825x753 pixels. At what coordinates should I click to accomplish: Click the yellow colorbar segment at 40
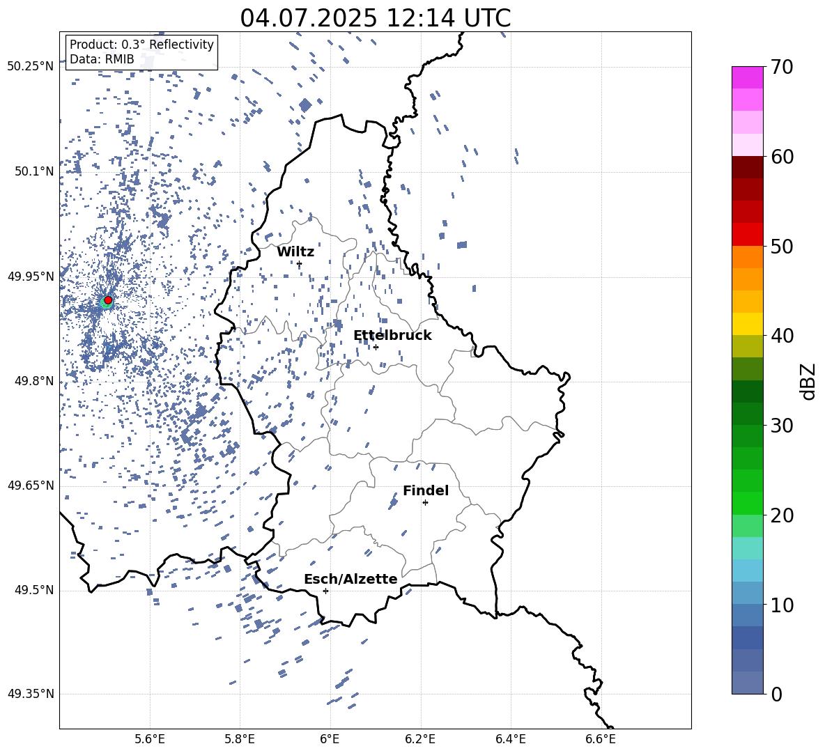[x=748, y=324]
